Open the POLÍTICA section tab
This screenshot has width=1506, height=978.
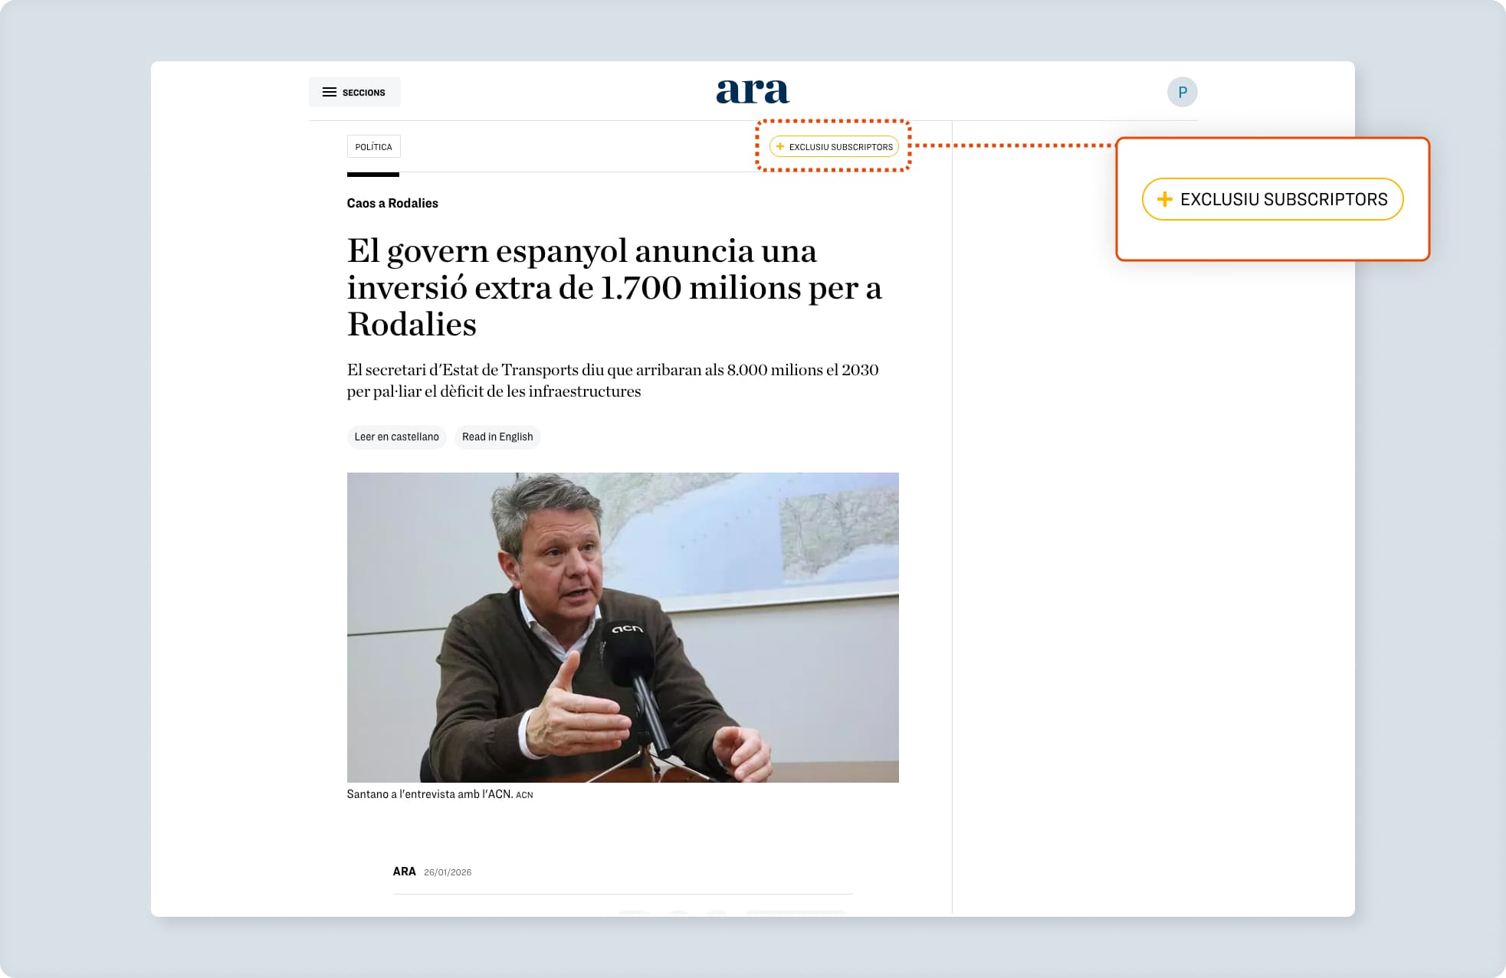tap(373, 146)
